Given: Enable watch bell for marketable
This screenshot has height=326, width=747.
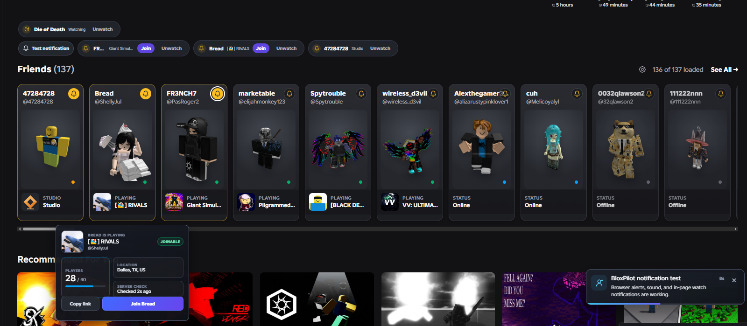Looking at the screenshot, I should click(x=289, y=94).
